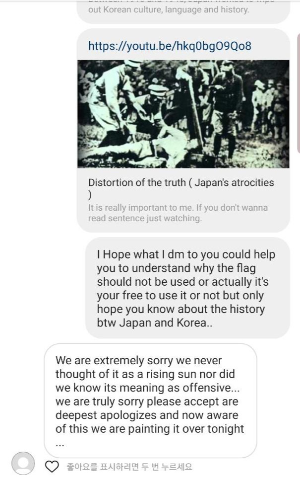
Task: Select the 'It is really important to me' description
Action: coord(178,213)
